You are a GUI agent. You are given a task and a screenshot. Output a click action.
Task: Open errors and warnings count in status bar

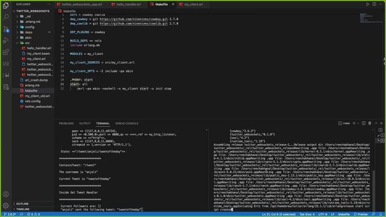[34, 215]
